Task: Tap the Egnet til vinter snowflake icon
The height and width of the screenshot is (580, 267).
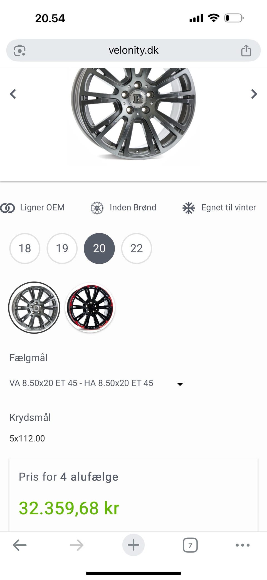Action: (x=189, y=208)
